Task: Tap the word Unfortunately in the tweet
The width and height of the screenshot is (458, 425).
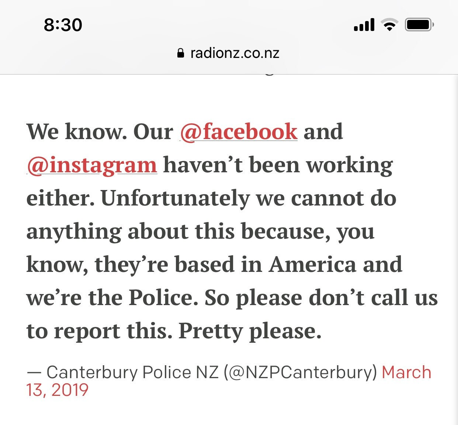Action: [x=175, y=198]
